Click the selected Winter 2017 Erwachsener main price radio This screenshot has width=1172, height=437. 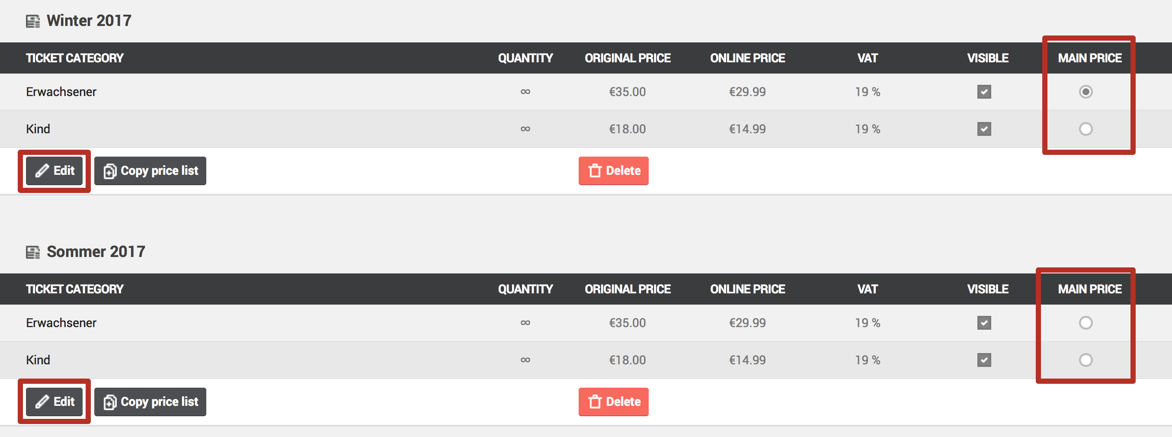(1086, 92)
